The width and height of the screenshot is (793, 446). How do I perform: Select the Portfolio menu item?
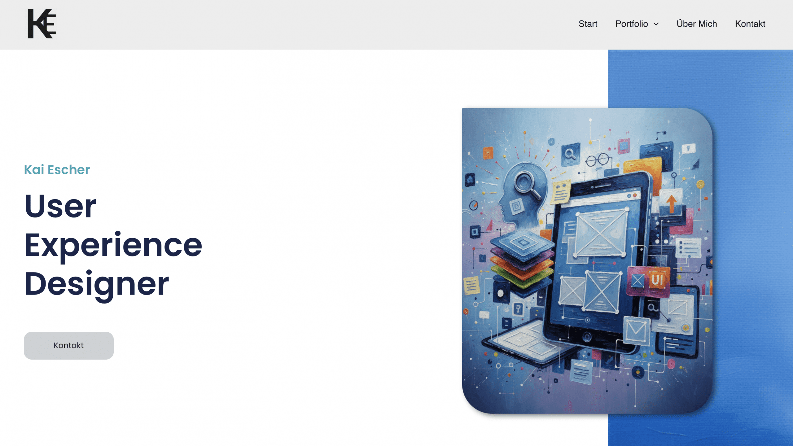631,24
